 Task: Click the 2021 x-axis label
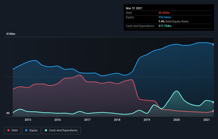207,120
